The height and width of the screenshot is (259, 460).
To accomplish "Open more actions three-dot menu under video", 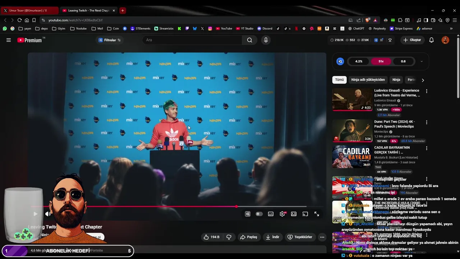I will 322,237.
